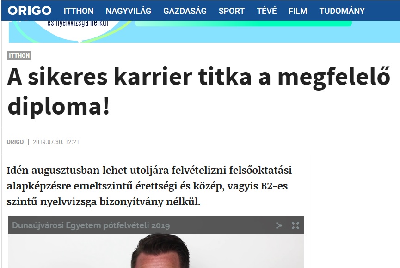The width and height of the screenshot is (400, 268).
Task: Navigate to the FILM section
Action: tap(298, 11)
